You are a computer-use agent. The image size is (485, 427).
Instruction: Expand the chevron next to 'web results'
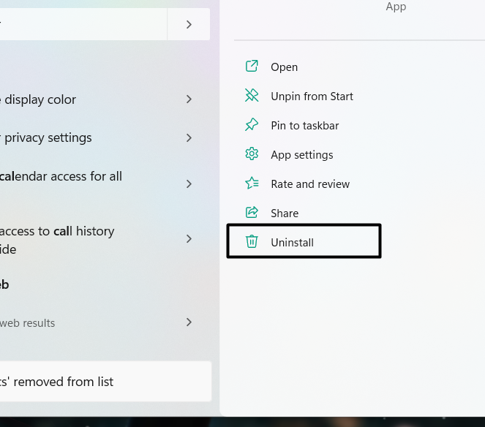click(189, 322)
